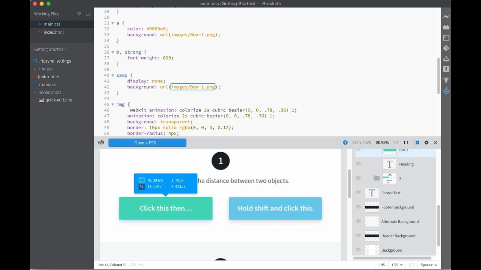The height and width of the screenshot is (270, 481).
Task: Open quick-edit.png in the file tree
Action: point(59,100)
